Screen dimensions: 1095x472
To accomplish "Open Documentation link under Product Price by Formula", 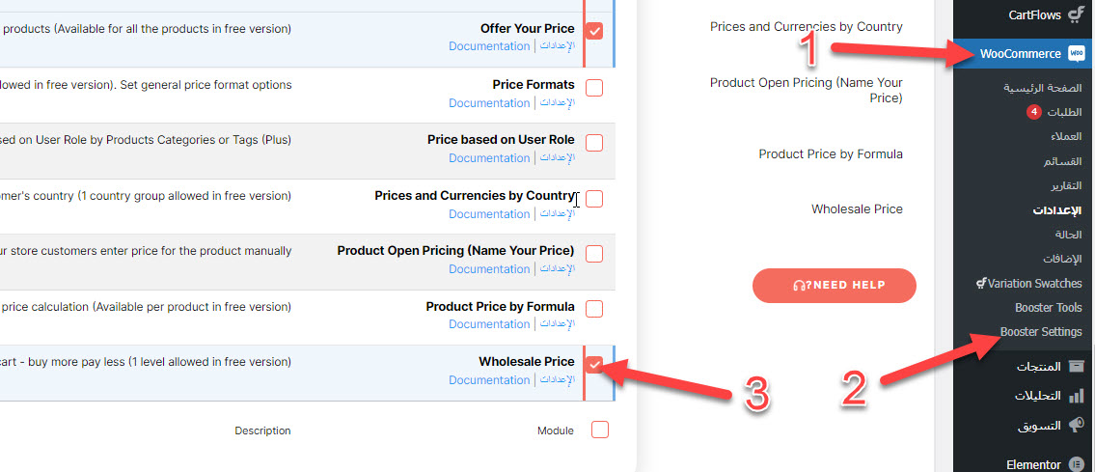I will click(x=489, y=324).
